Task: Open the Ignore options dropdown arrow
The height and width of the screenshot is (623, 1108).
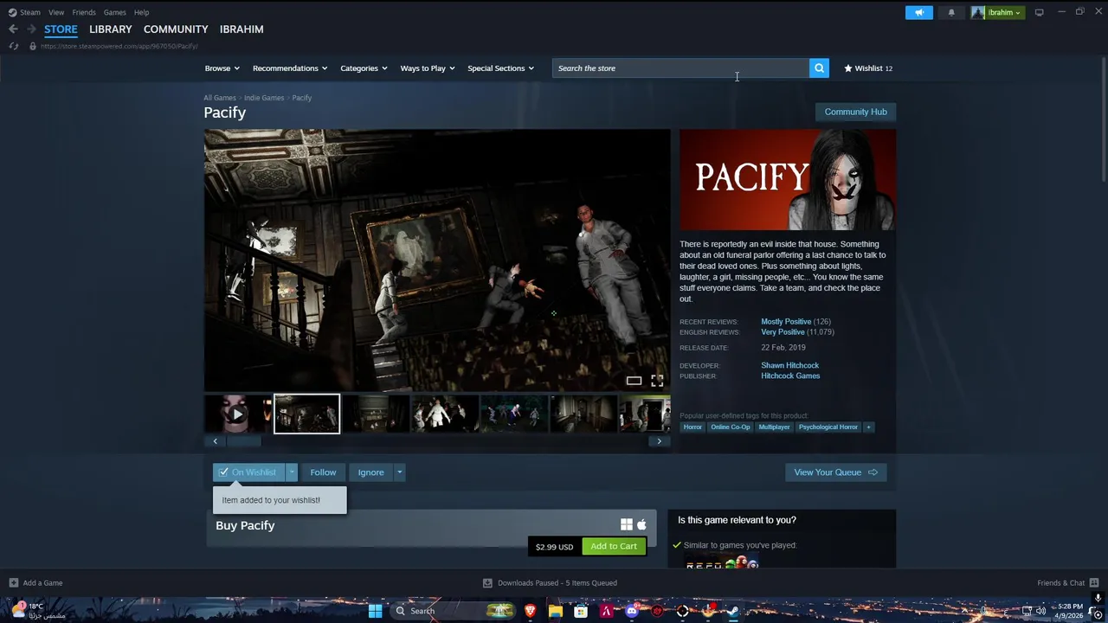Action: (x=399, y=472)
